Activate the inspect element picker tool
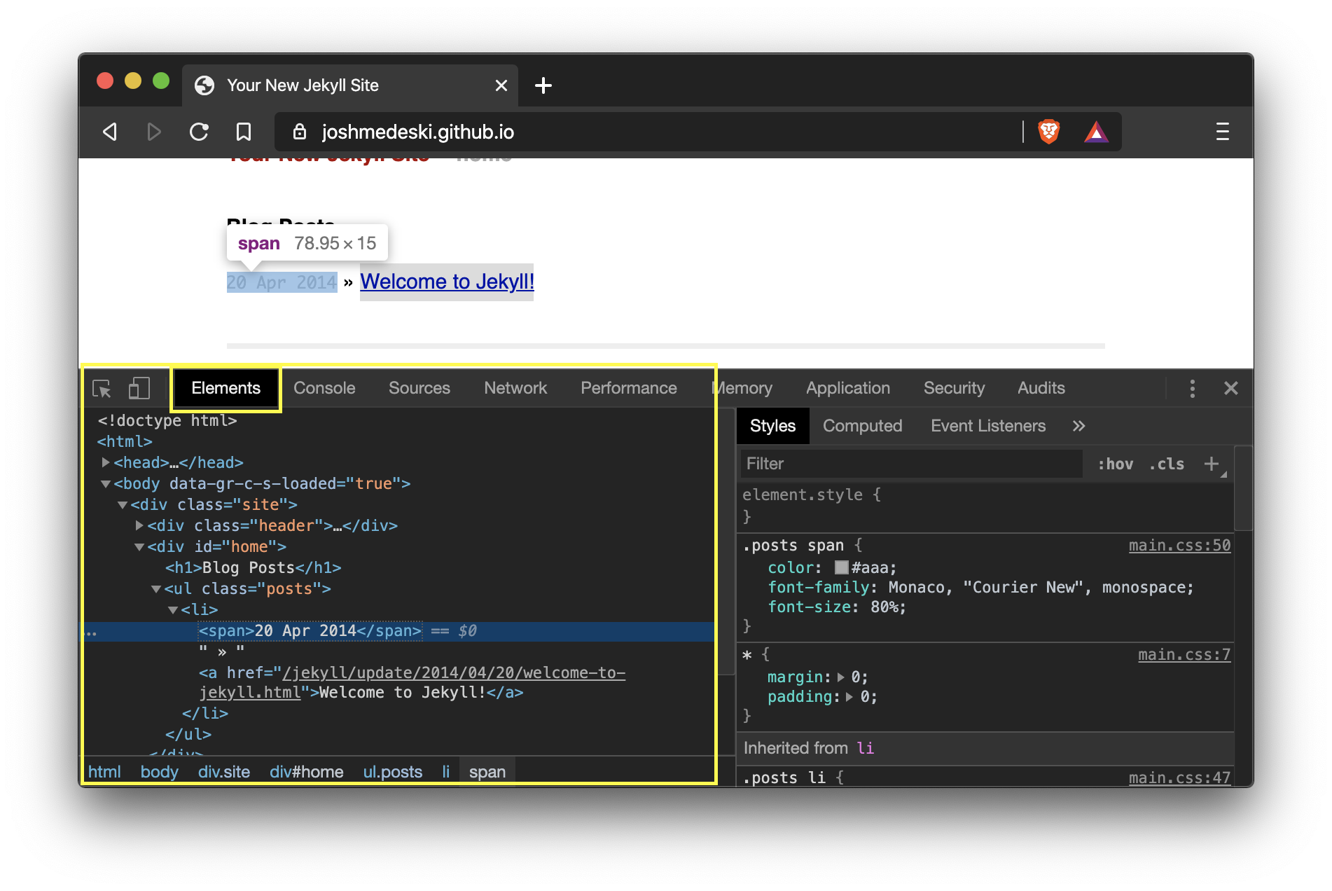1332x891 pixels. coord(102,389)
